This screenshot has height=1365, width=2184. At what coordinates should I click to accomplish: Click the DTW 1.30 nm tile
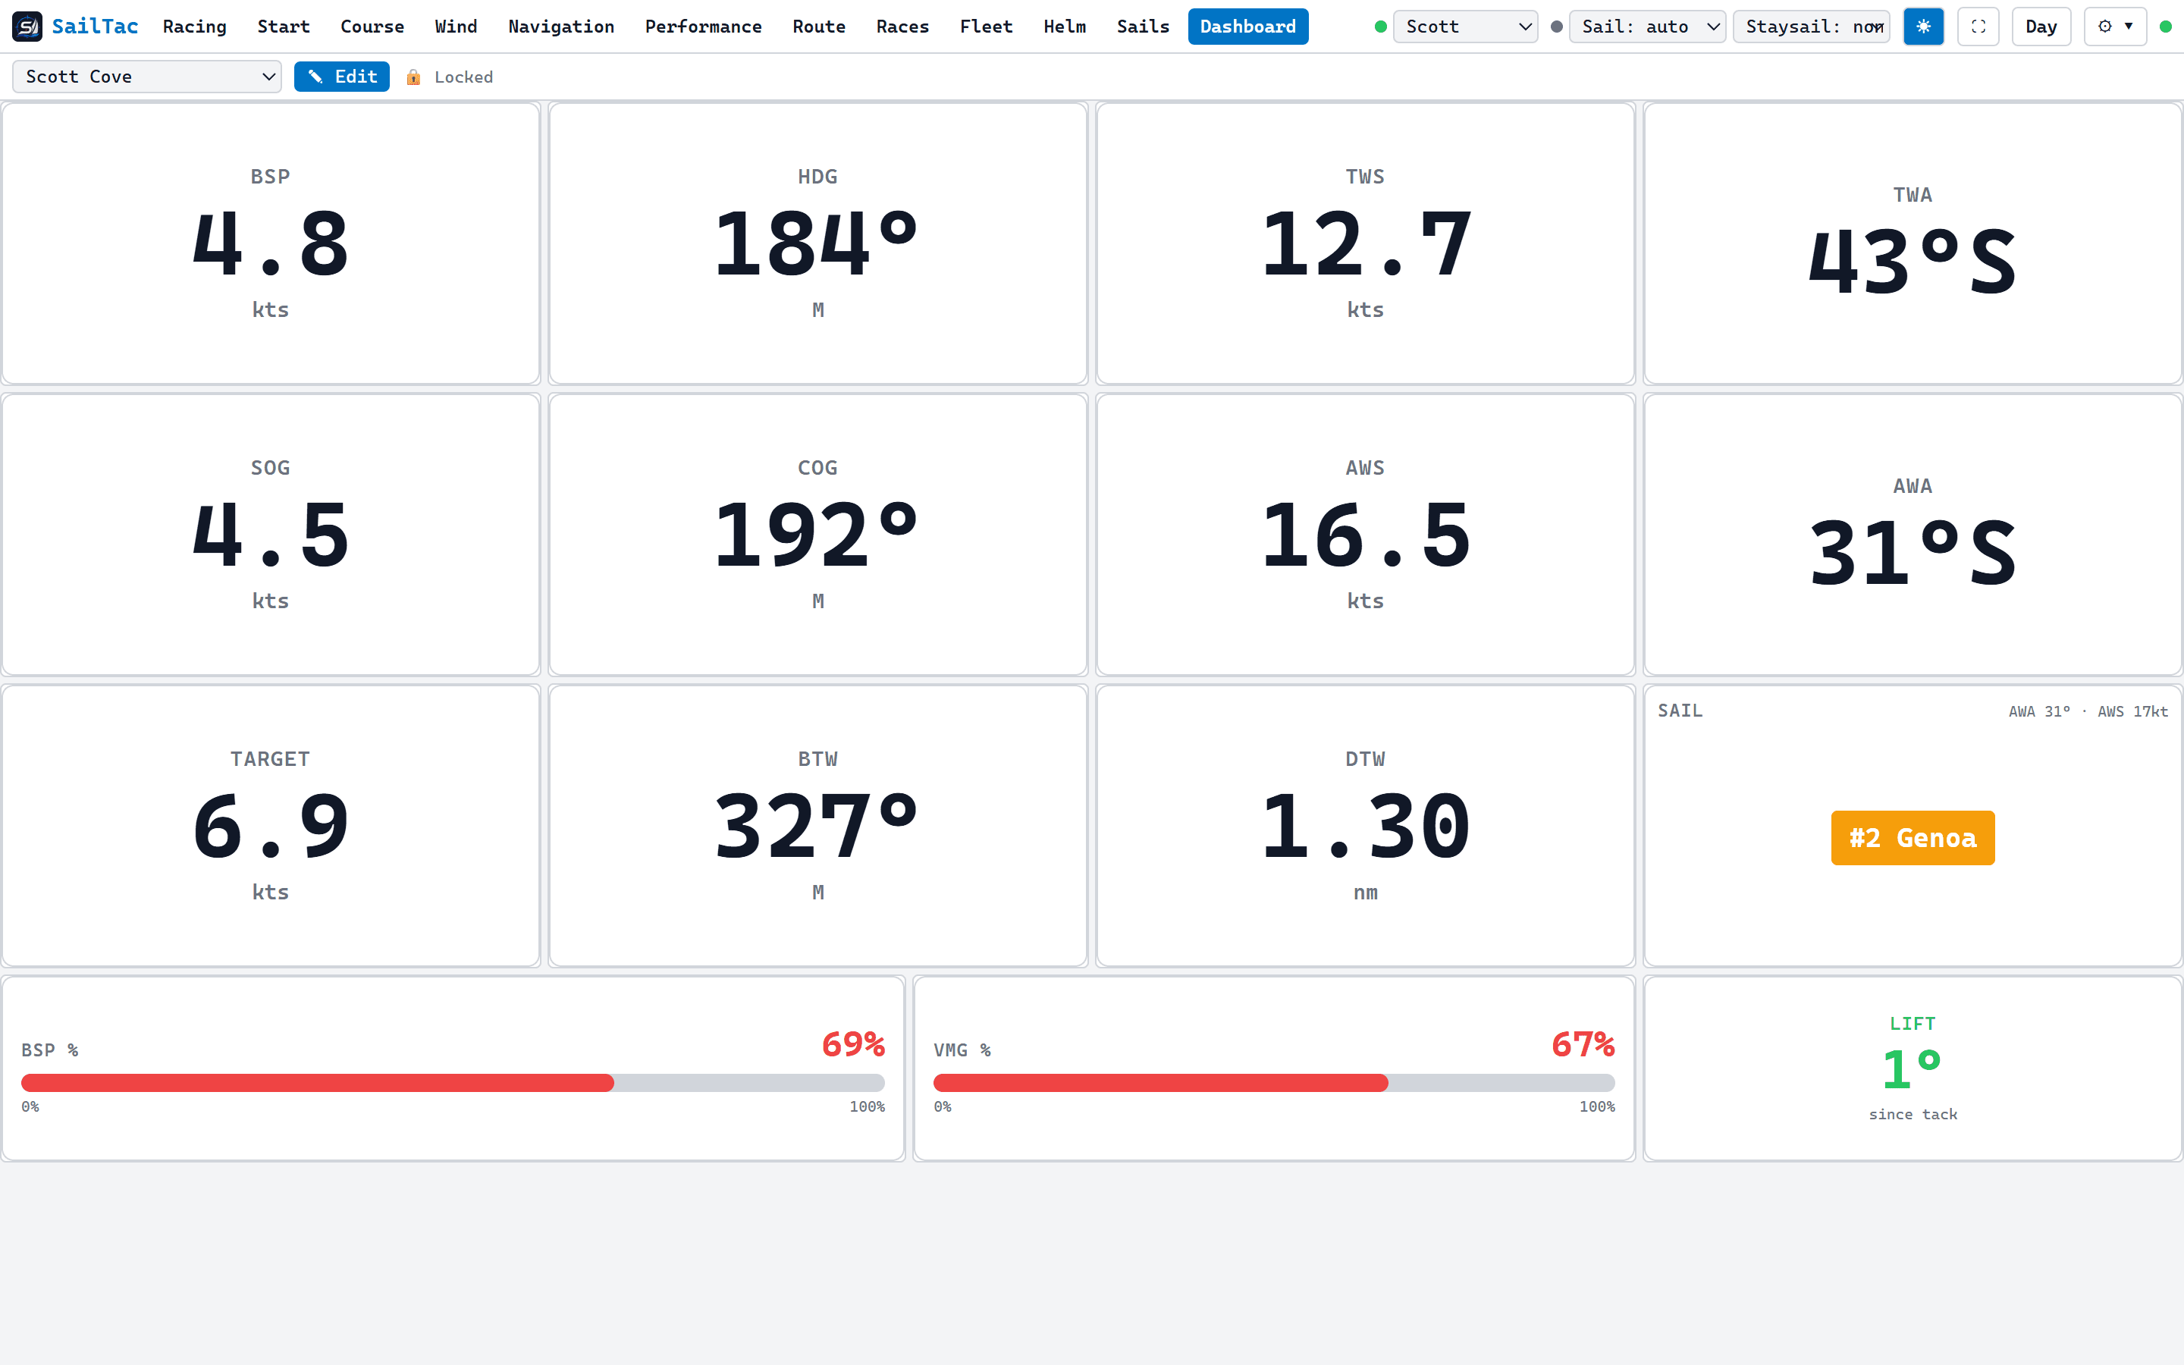(x=1366, y=825)
